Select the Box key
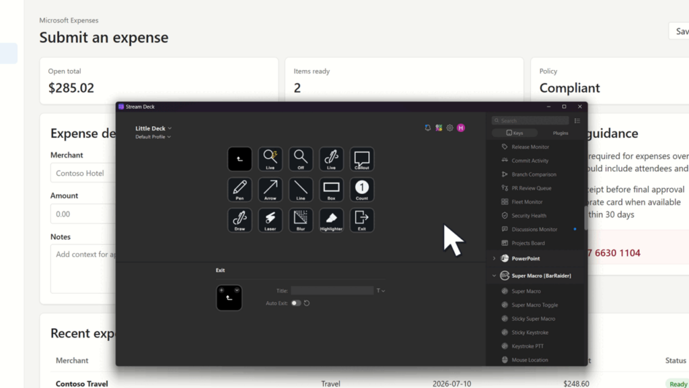 click(331, 189)
